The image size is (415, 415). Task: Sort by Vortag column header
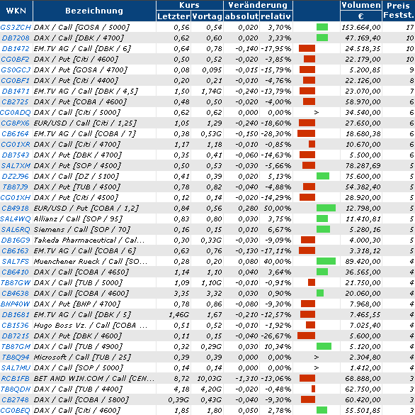(x=207, y=16)
